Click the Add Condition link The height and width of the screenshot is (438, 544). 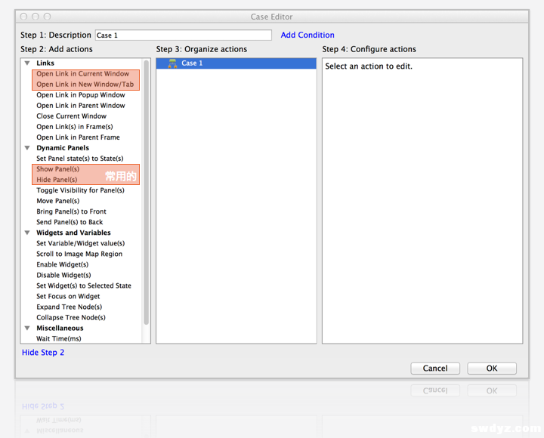click(307, 35)
